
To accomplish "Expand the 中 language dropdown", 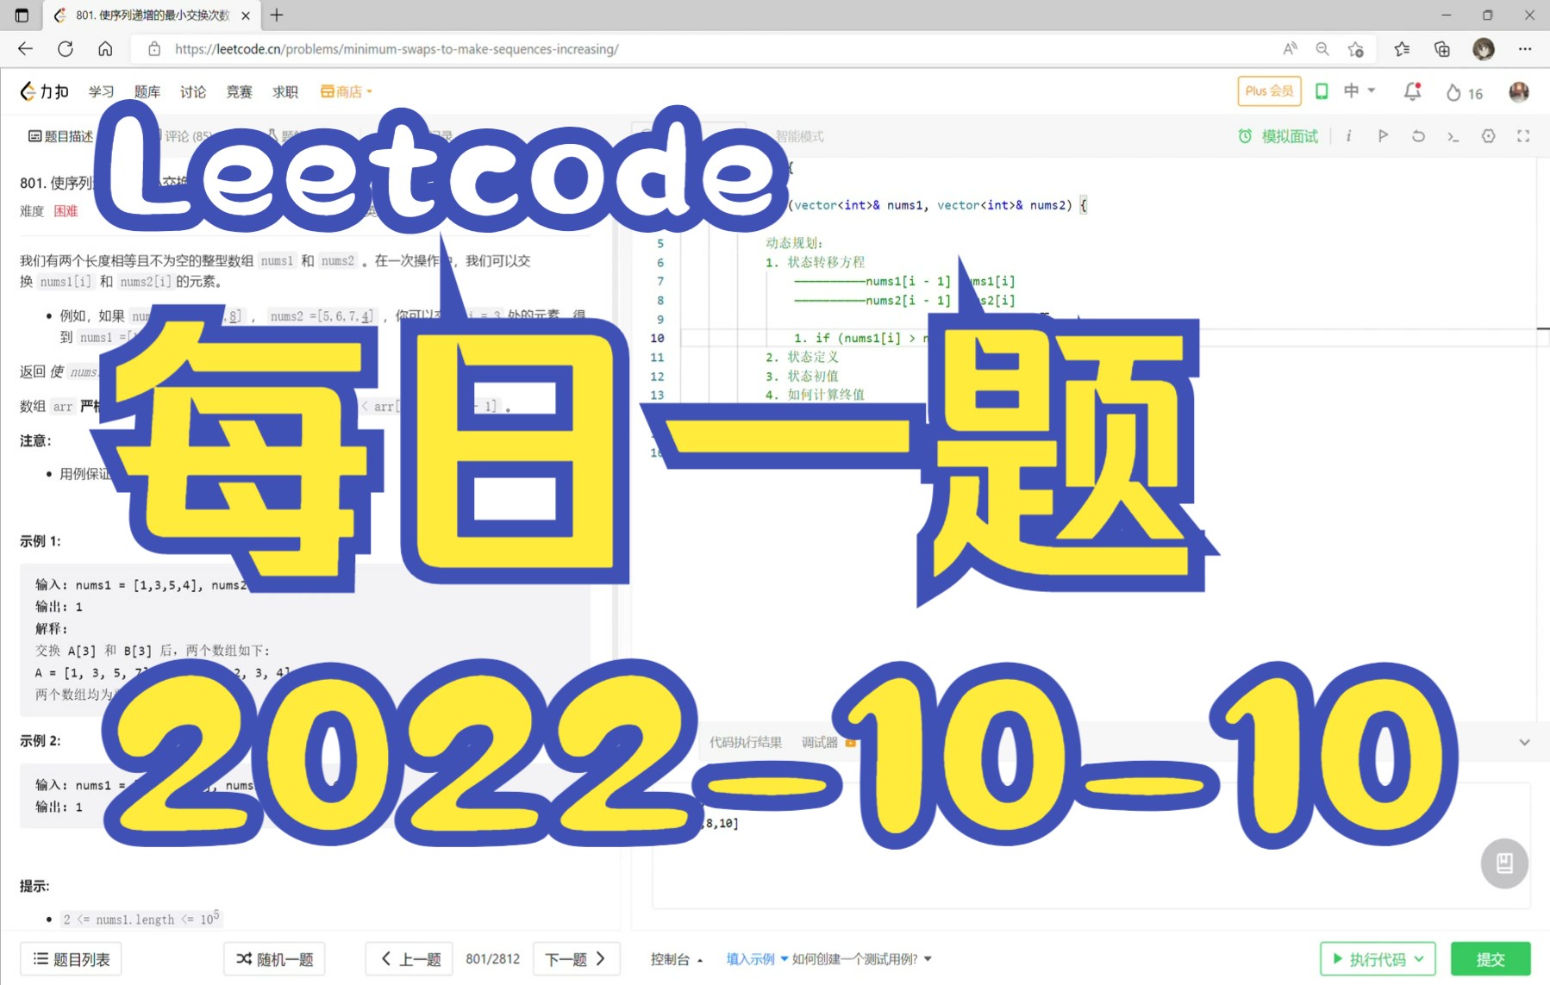I will click(1359, 90).
